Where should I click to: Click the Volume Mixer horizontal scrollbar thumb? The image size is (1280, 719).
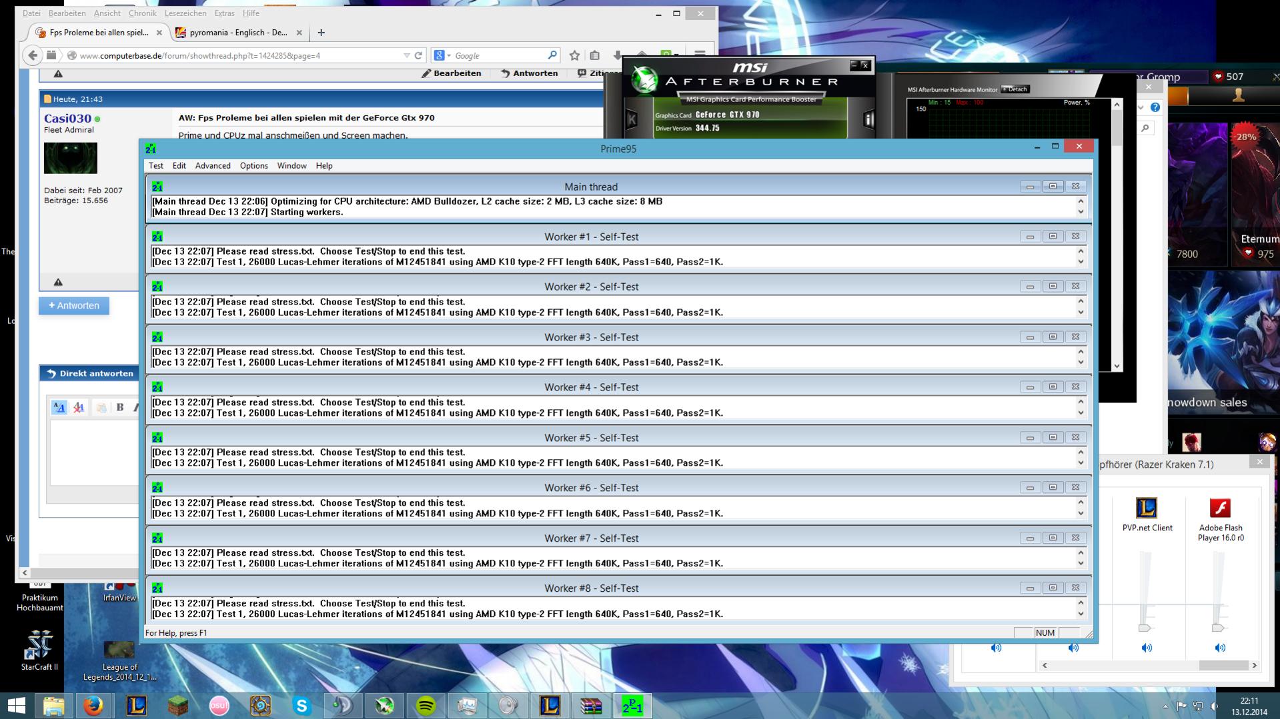tap(1223, 665)
